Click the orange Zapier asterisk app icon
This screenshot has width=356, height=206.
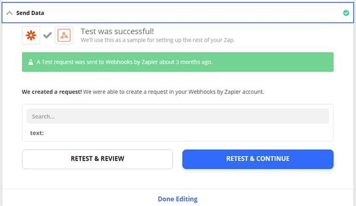31,36
